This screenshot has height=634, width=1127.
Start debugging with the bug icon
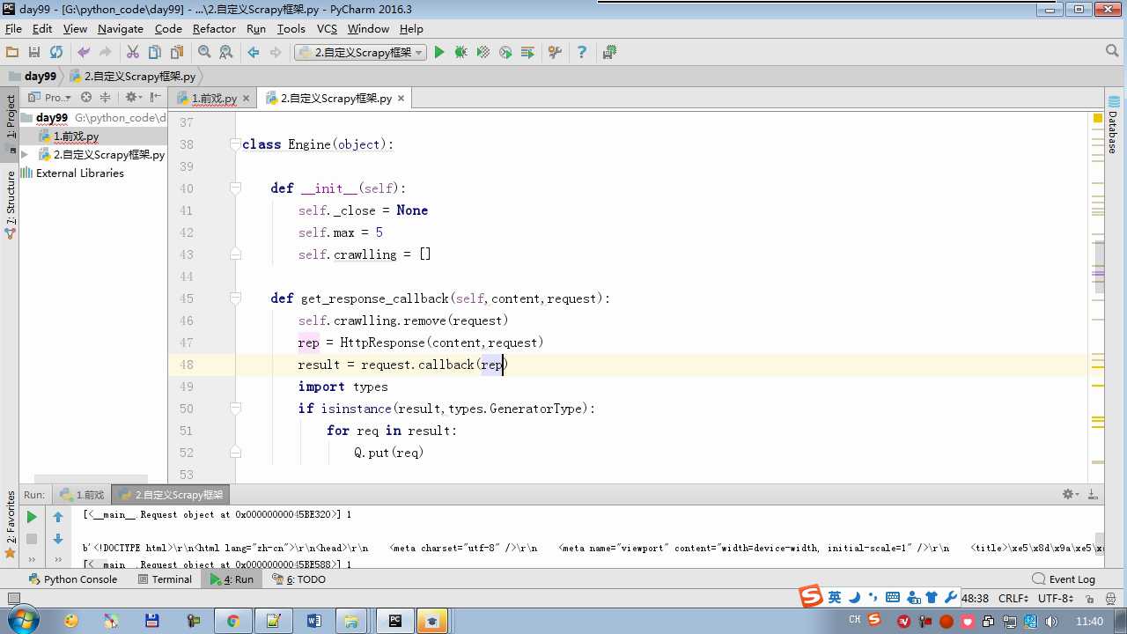click(x=460, y=53)
